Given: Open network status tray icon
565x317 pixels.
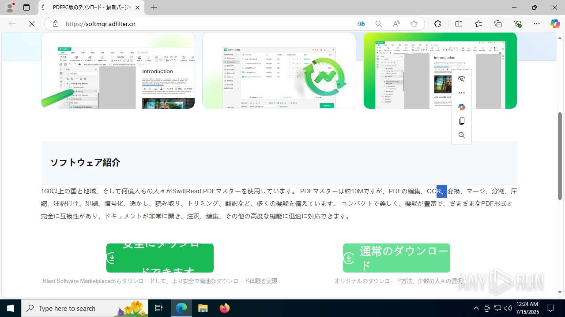Looking at the screenshot, I should pos(497,308).
